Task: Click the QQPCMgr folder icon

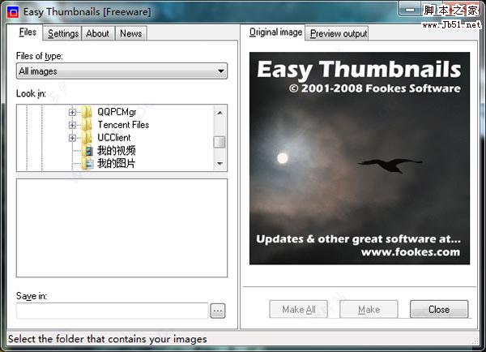Action: 87,112
